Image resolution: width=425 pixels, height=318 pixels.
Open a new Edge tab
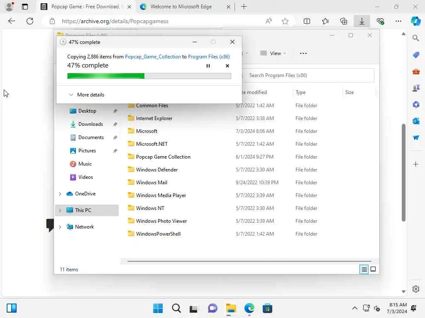(244, 7)
